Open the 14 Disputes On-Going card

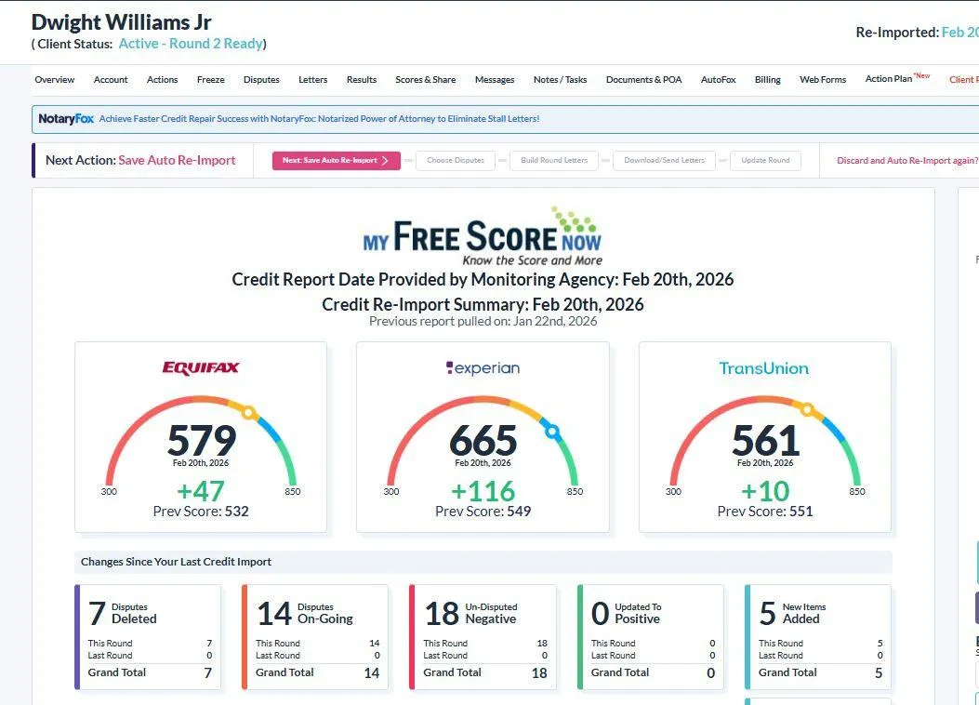click(x=314, y=637)
